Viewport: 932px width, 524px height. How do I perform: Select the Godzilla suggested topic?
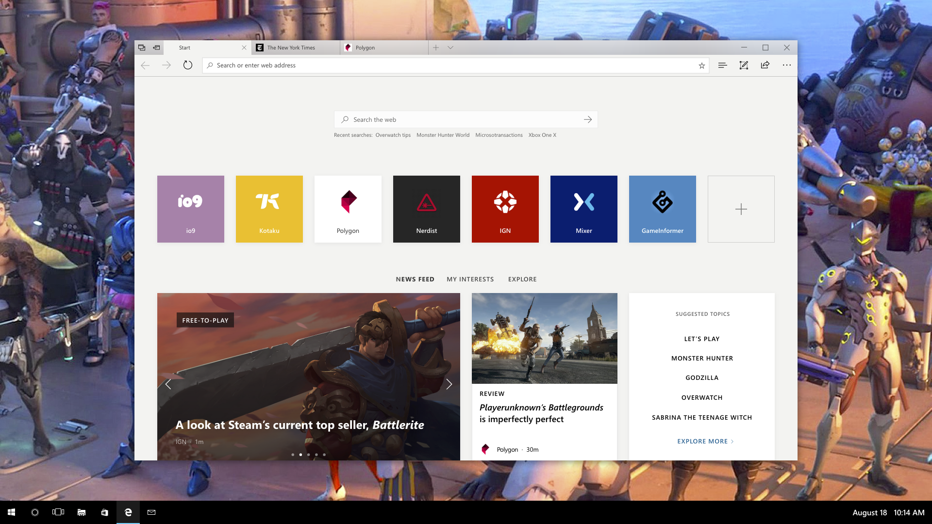pyautogui.click(x=702, y=378)
